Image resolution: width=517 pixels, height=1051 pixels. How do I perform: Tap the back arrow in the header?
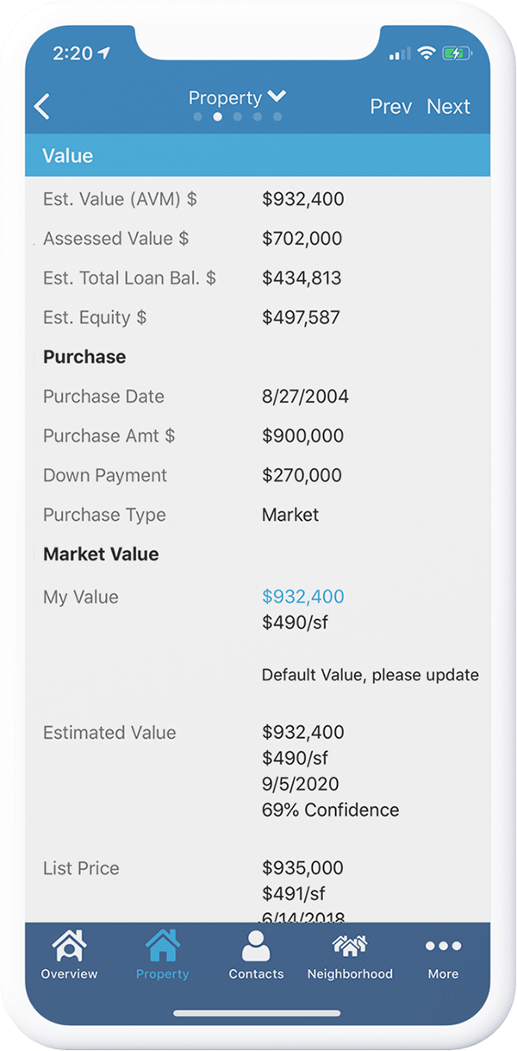pyautogui.click(x=41, y=104)
